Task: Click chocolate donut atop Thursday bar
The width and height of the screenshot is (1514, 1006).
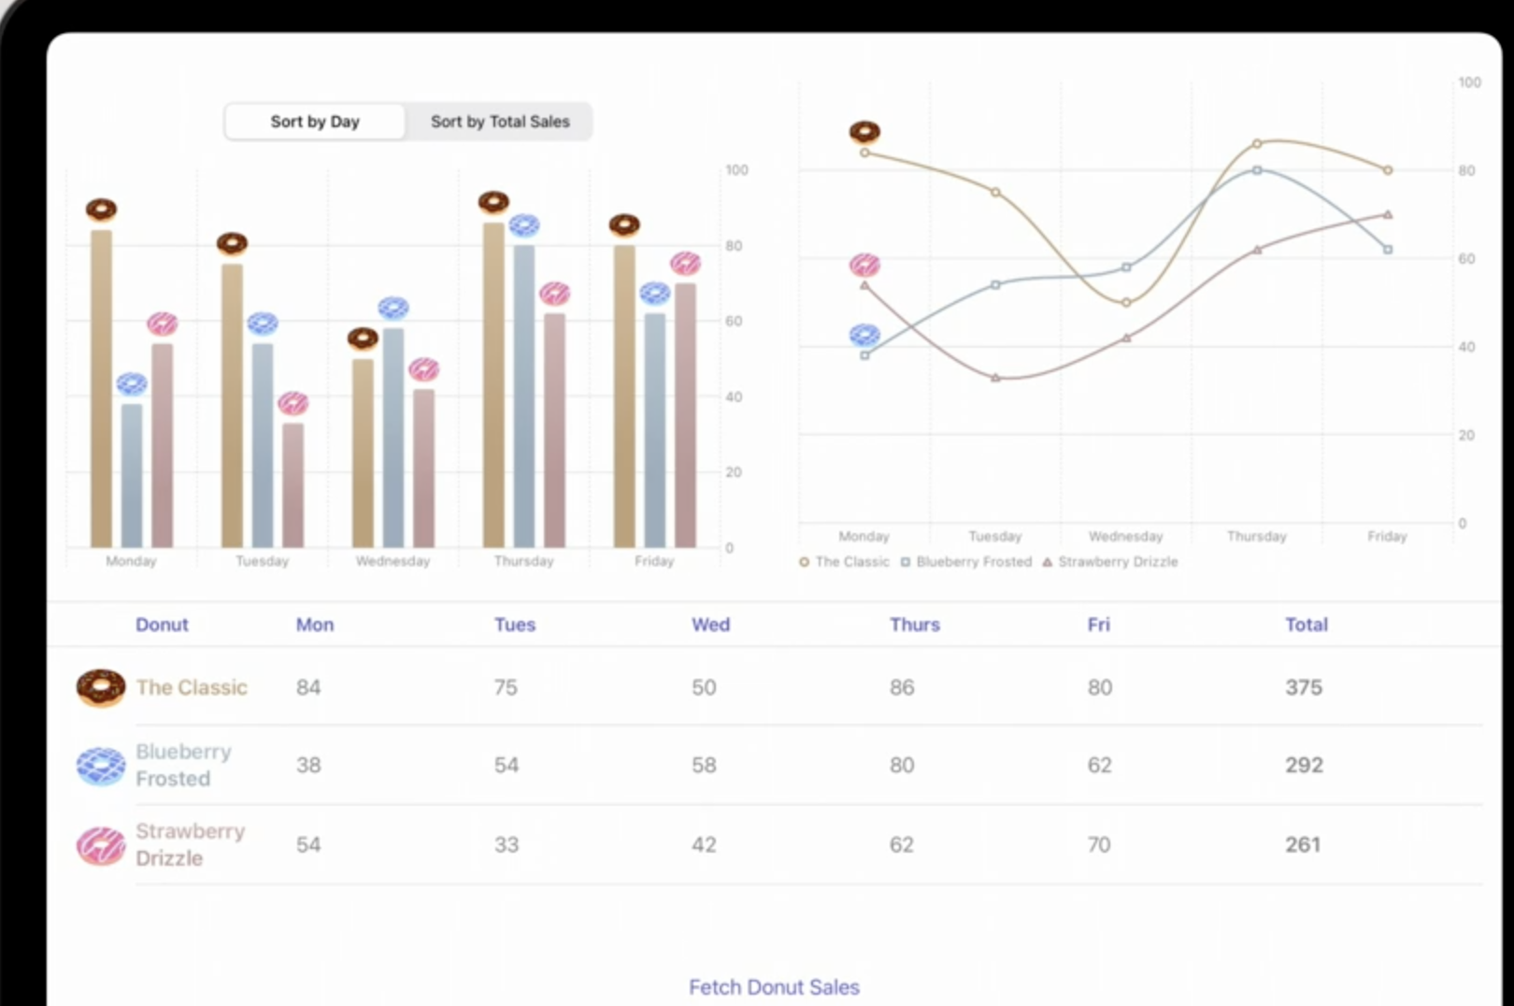Action: 494,202
